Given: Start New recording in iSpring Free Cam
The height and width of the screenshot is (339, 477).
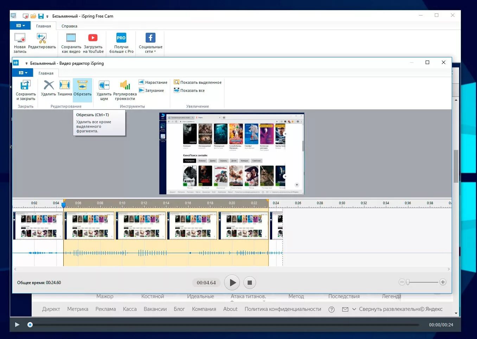Looking at the screenshot, I should 20,43.
